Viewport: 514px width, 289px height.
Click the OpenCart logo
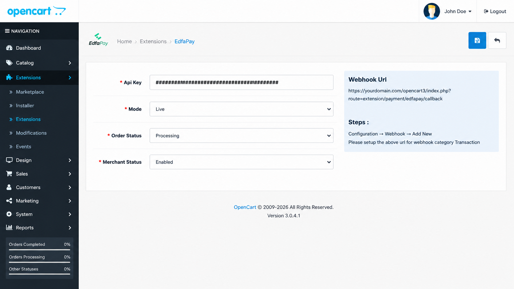pyautogui.click(x=37, y=11)
